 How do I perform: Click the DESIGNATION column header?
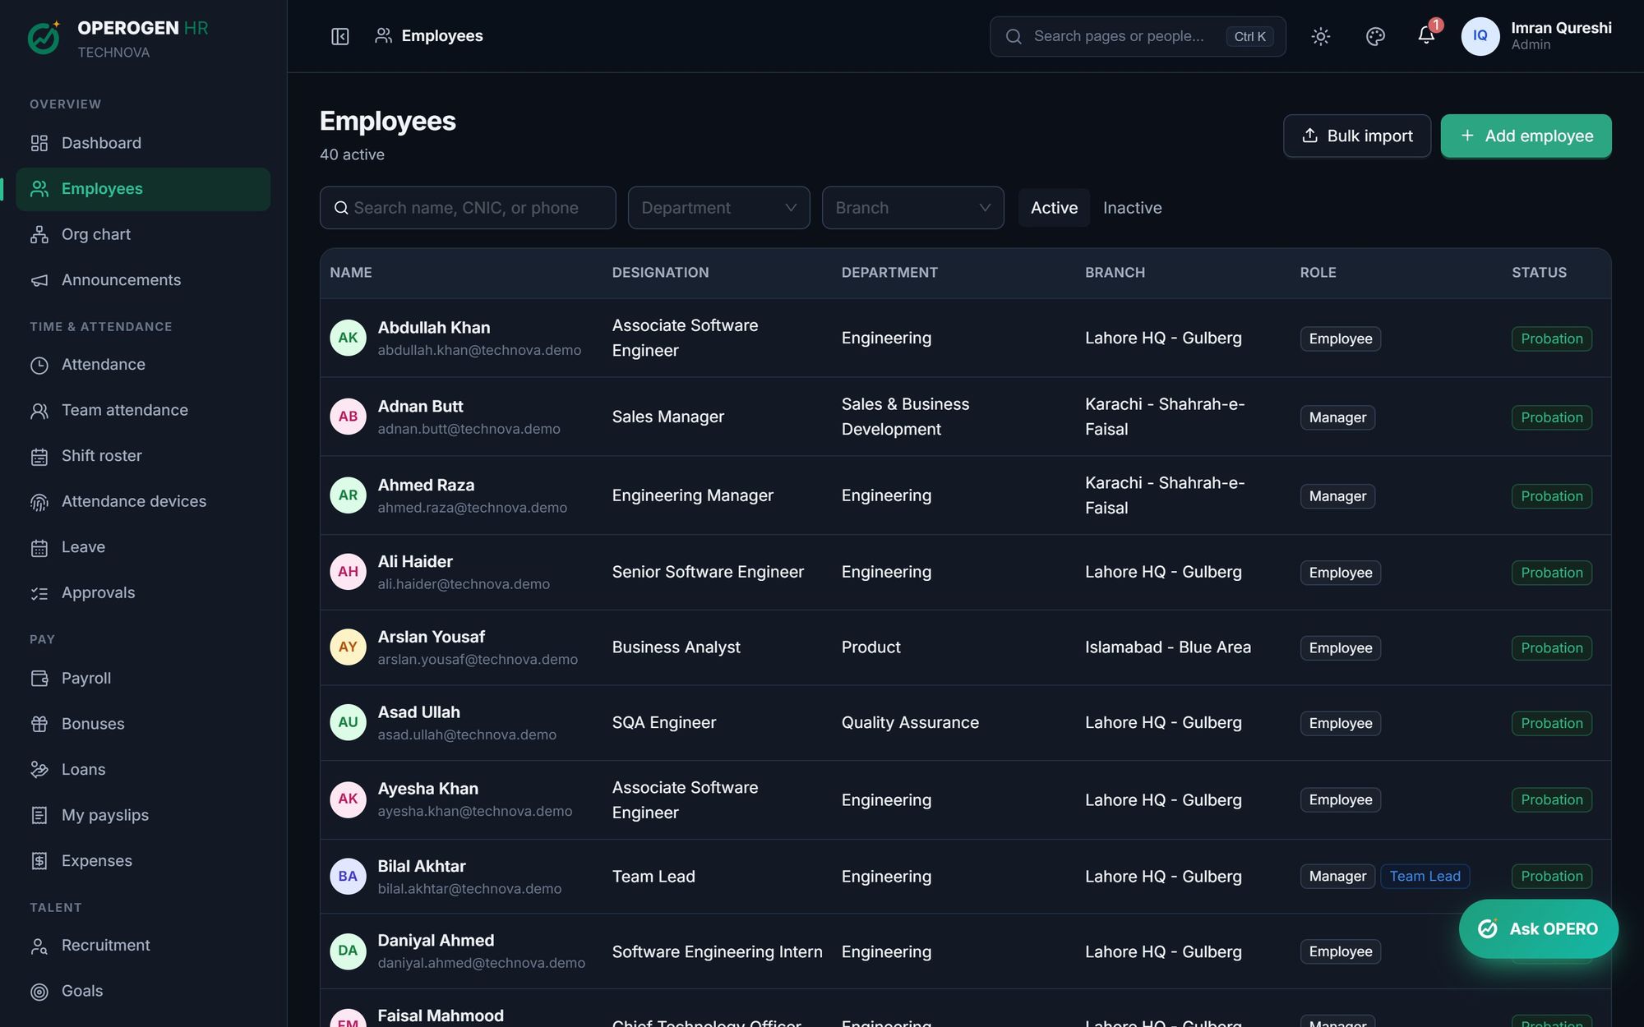[x=660, y=273]
